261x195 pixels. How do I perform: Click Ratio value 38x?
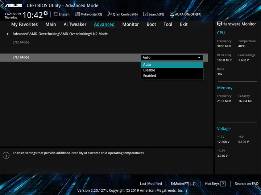(220, 74)
